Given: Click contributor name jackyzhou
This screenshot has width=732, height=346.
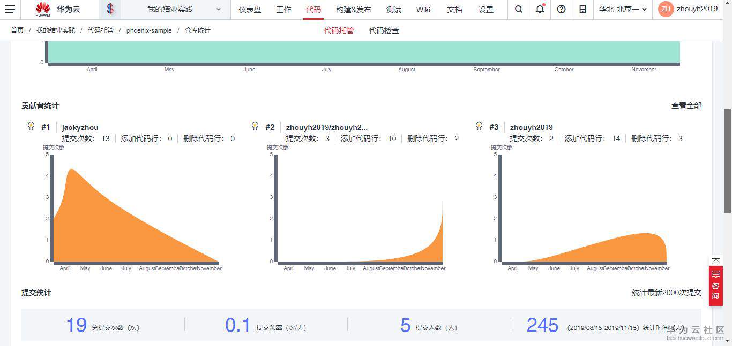Looking at the screenshot, I should point(80,127).
